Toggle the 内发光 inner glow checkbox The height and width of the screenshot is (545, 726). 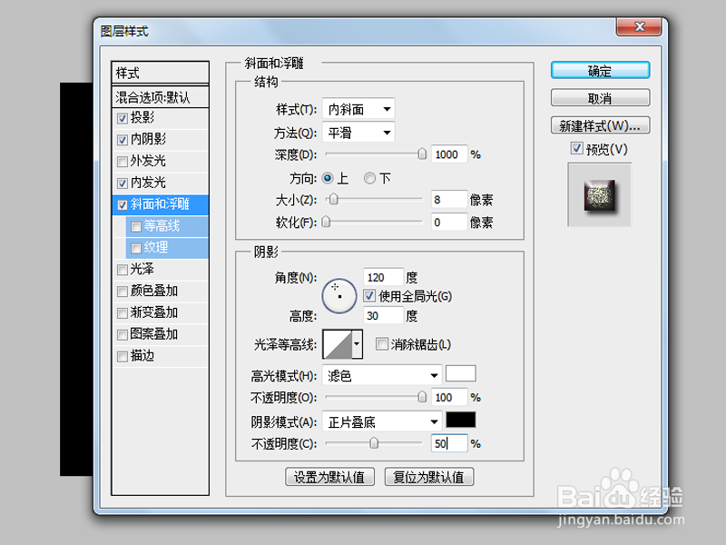pyautogui.click(x=123, y=183)
